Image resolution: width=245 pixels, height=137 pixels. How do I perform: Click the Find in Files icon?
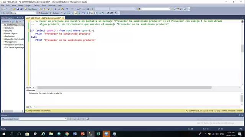[x=139, y=9]
